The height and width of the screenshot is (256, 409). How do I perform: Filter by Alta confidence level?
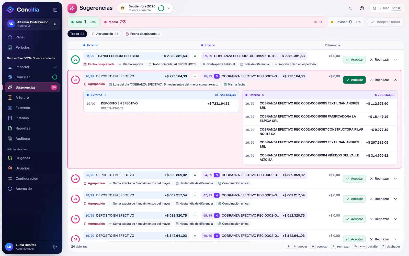(x=83, y=22)
